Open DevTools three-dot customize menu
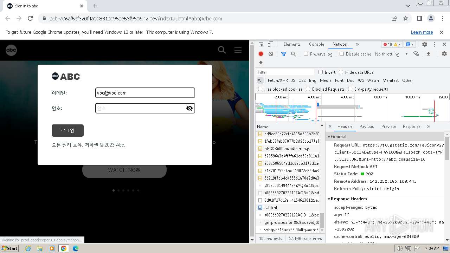The image size is (450, 253). [x=435, y=44]
